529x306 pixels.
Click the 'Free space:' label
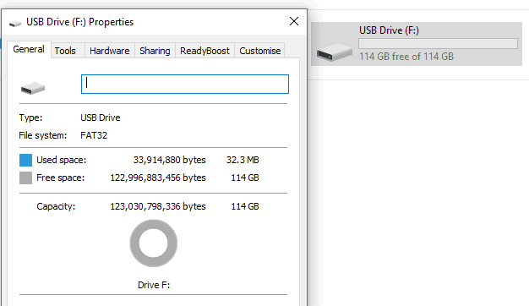pyautogui.click(x=60, y=178)
